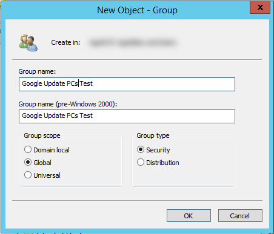Focus the Group name text field
The width and height of the screenshot is (274, 234).
click(x=127, y=84)
